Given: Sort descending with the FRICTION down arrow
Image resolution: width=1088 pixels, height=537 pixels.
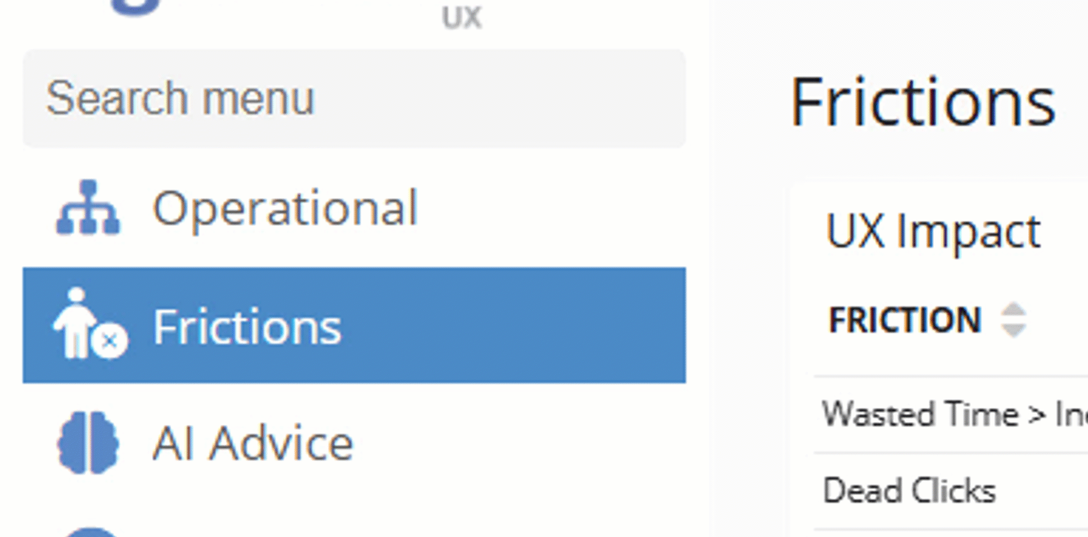Looking at the screenshot, I should coord(1013,330).
